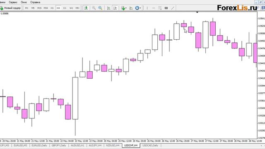Select the active H4 timeframe button

(58, 8)
